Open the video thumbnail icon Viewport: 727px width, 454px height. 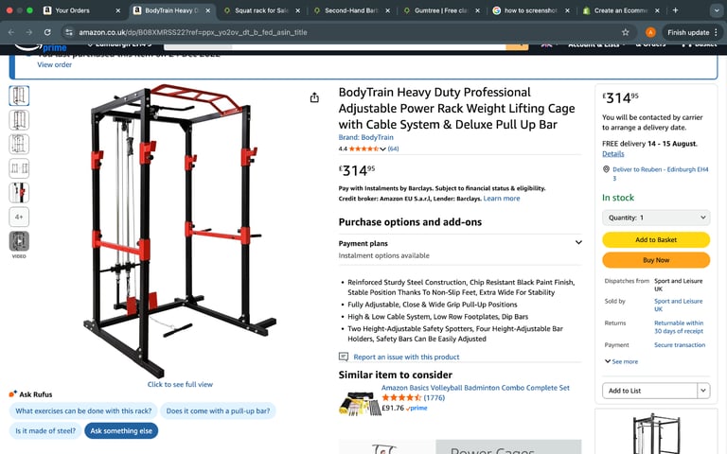pos(19,241)
